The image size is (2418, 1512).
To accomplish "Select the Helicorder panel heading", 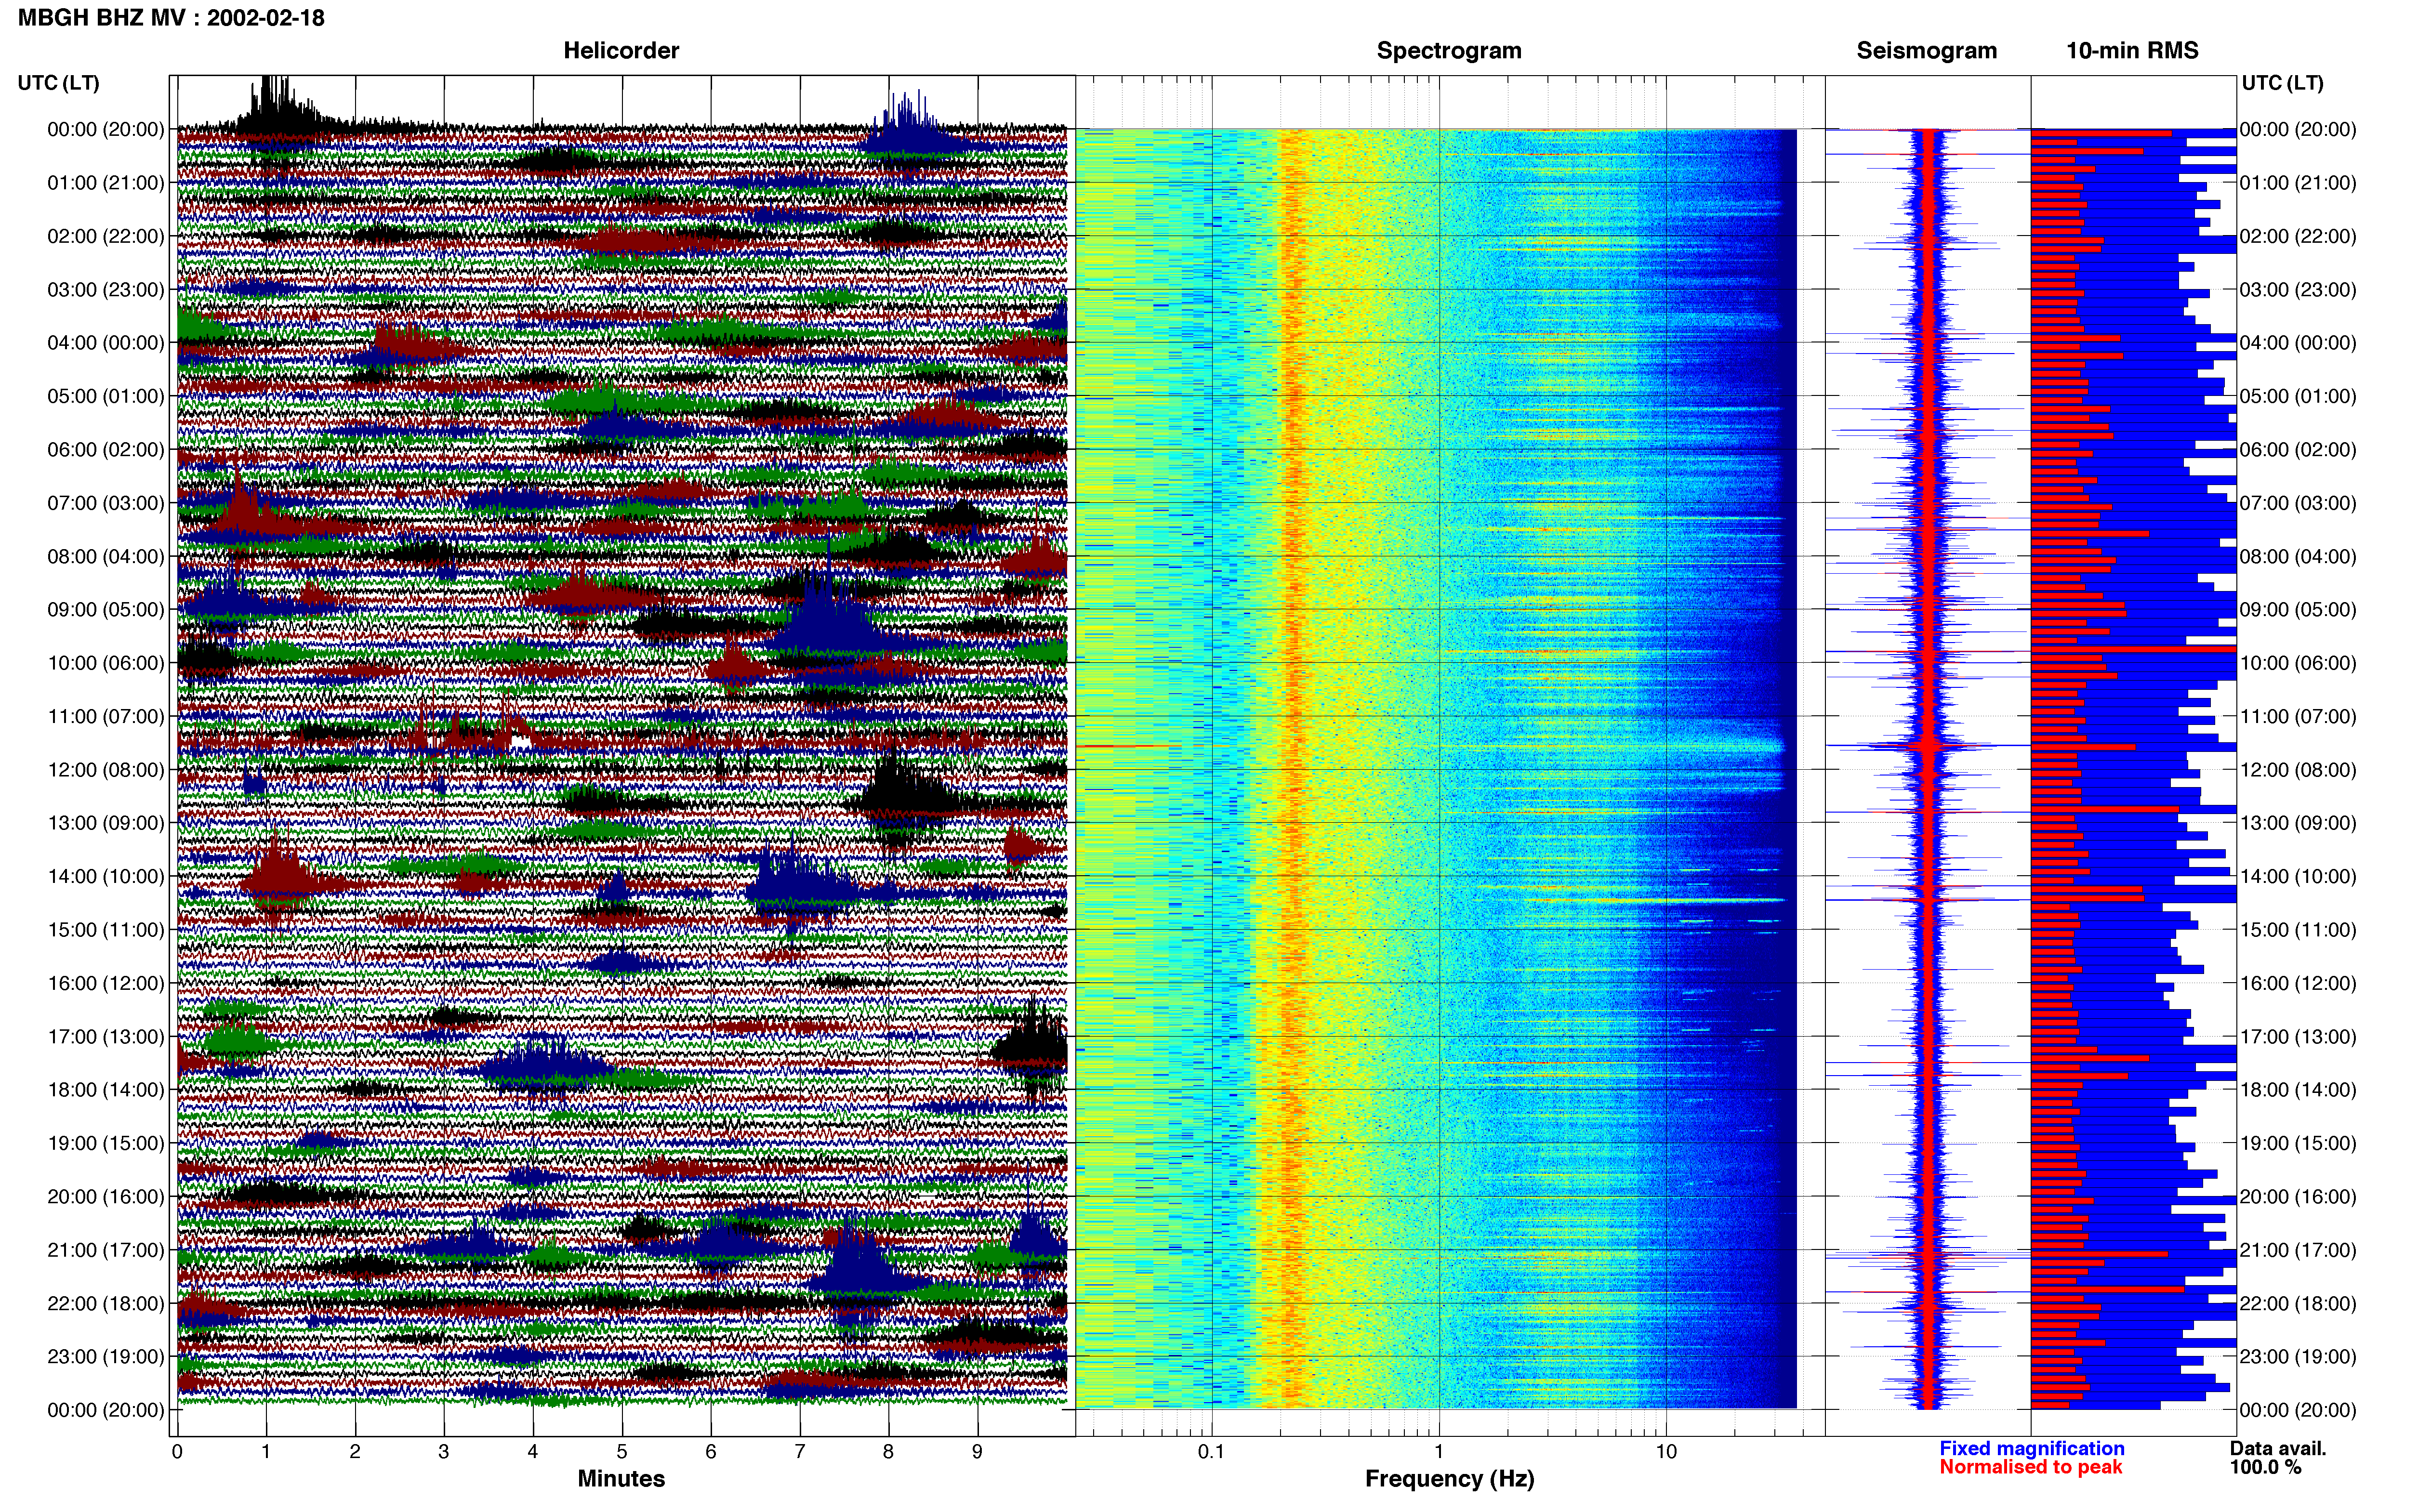I will pos(621,50).
